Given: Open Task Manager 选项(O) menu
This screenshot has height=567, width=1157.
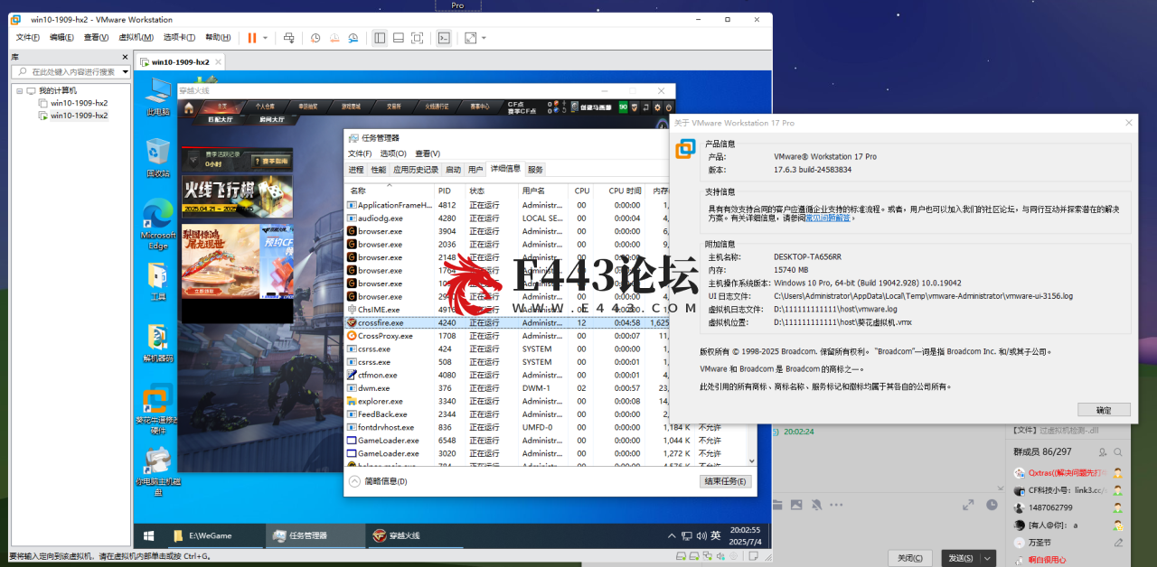Looking at the screenshot, I should point(392,153).
